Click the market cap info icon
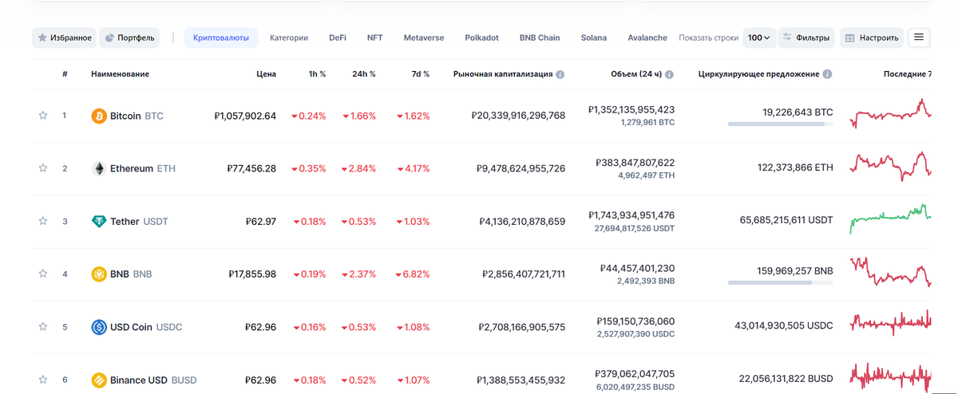Screen dimensions: 958x394 pyautogui.click(x=560, y=74)
